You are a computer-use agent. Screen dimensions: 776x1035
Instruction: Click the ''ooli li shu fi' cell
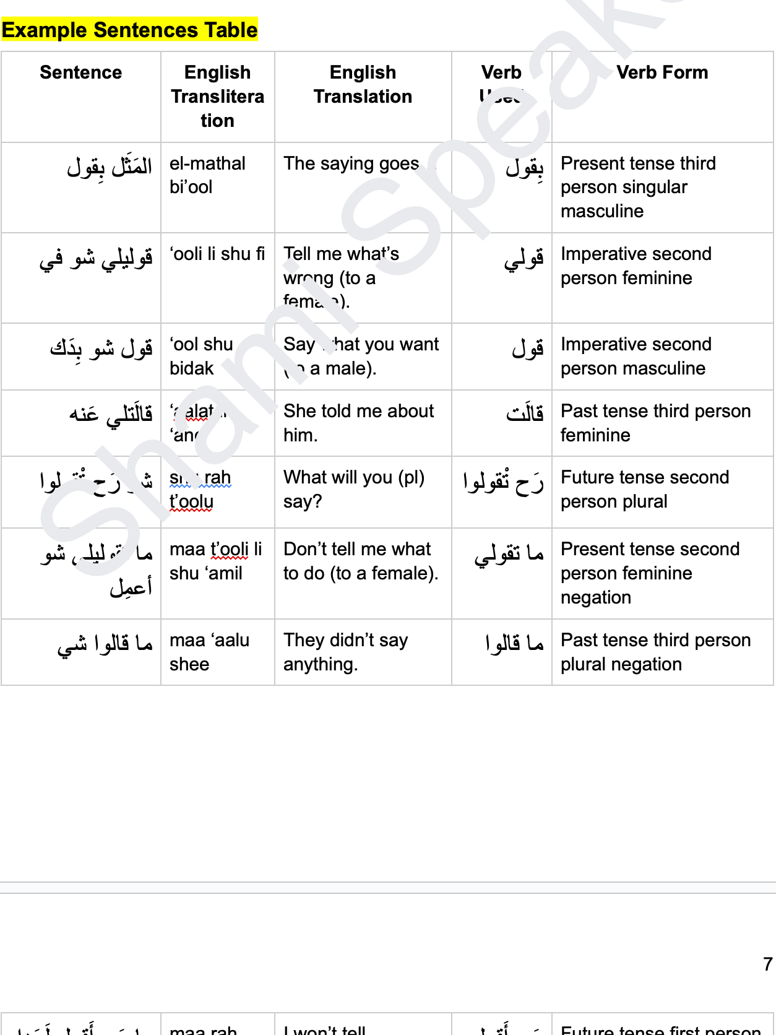tap(217, 254)
